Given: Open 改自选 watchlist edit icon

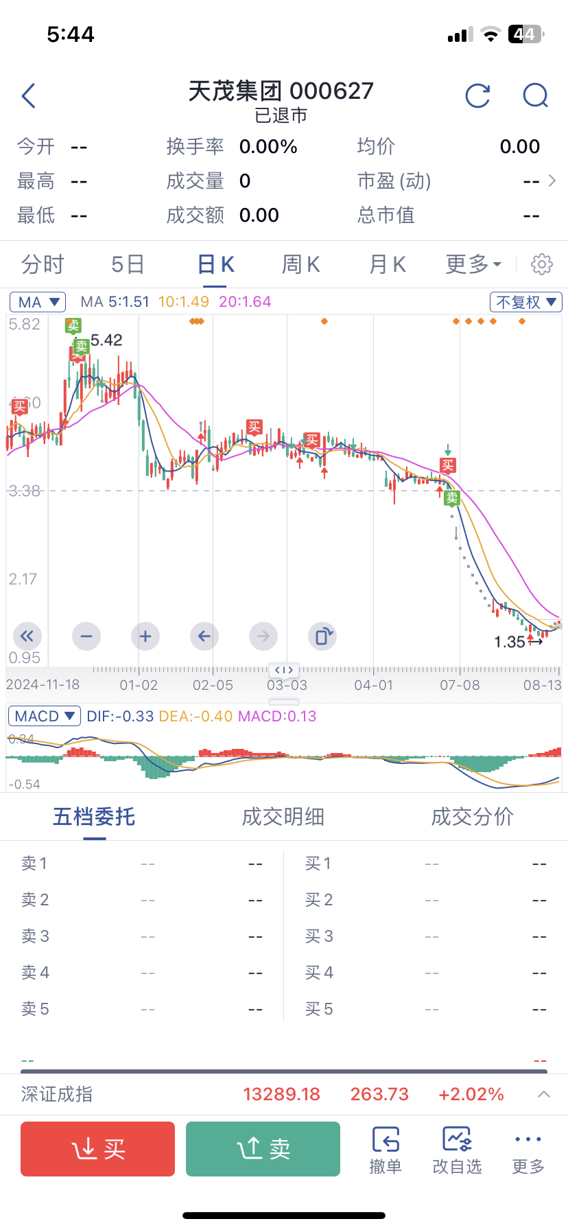Looking at the screenshot, I should [457, 1150].
